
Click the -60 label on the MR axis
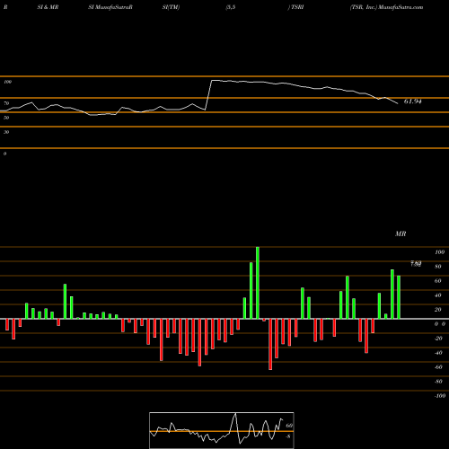438,367
